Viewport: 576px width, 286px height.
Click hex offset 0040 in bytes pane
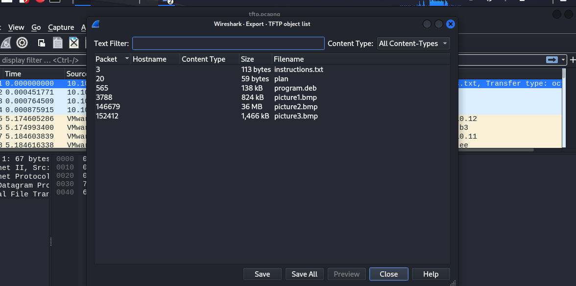[65, 192]
